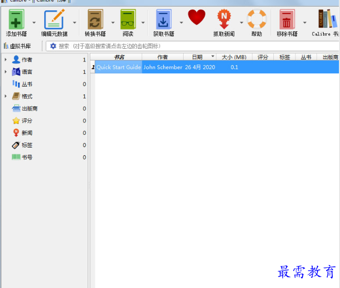Screen dimensions: 340x288
Task: Open the 编辑元数据 dropdown arrow
Action: coord(74,23)
